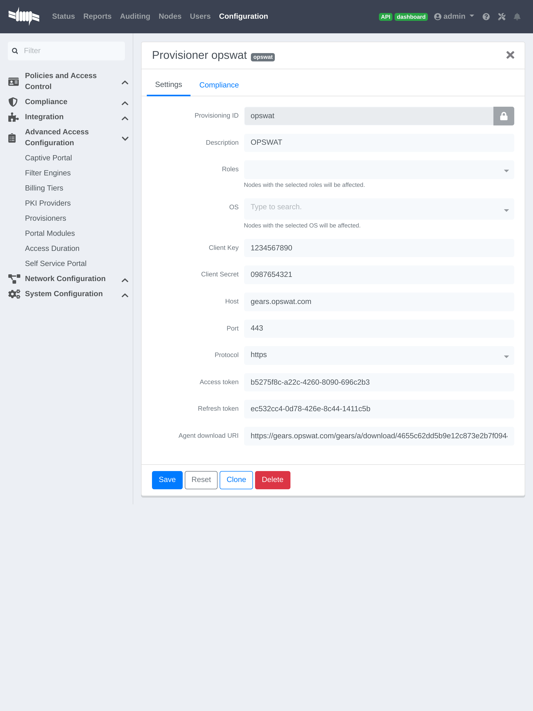Close the Provisioner opswat panel
The height and width of the screenshot is (711, 533).
tap(510, 55)
